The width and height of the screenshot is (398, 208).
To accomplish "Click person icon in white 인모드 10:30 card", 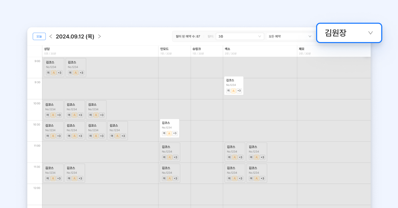I will (x=169, y=133).
